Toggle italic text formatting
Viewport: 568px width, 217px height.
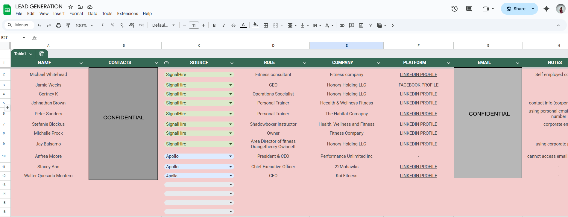click(224, 25)
